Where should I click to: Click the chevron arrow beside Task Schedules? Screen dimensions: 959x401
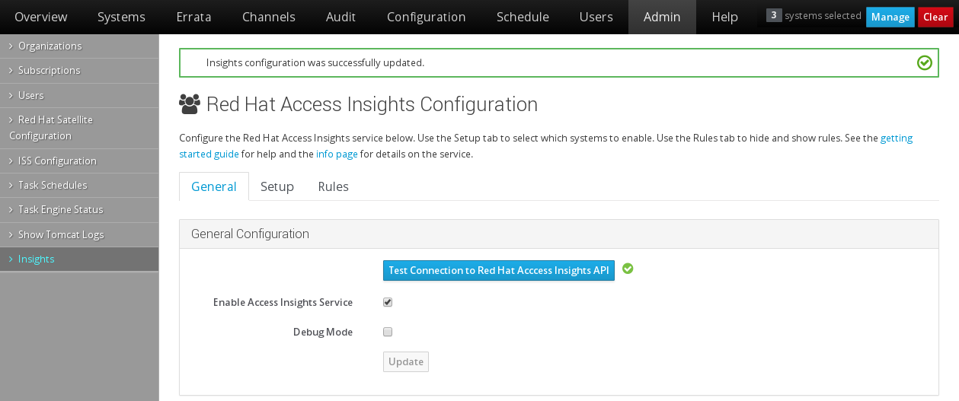point(11,185)
